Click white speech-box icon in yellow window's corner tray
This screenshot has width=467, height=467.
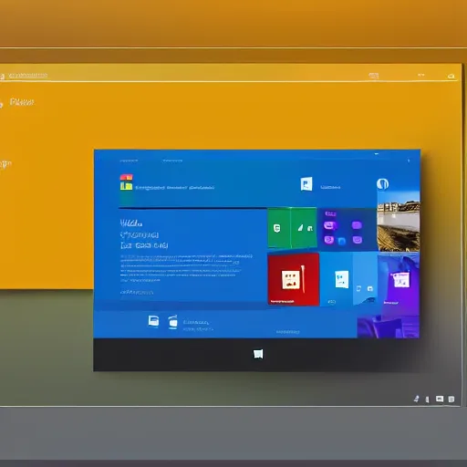[440, 399]
